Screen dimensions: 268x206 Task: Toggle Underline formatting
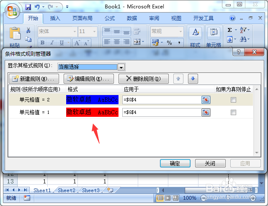click(62, 43)
